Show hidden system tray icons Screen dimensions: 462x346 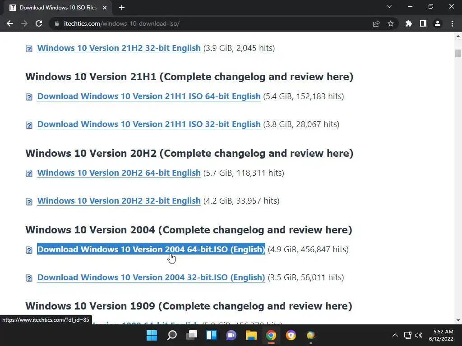tap(395, 335)
